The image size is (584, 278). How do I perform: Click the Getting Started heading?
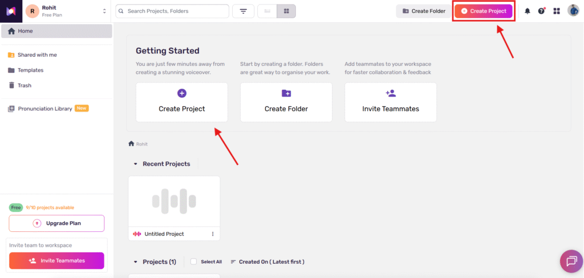pos(168,51)
